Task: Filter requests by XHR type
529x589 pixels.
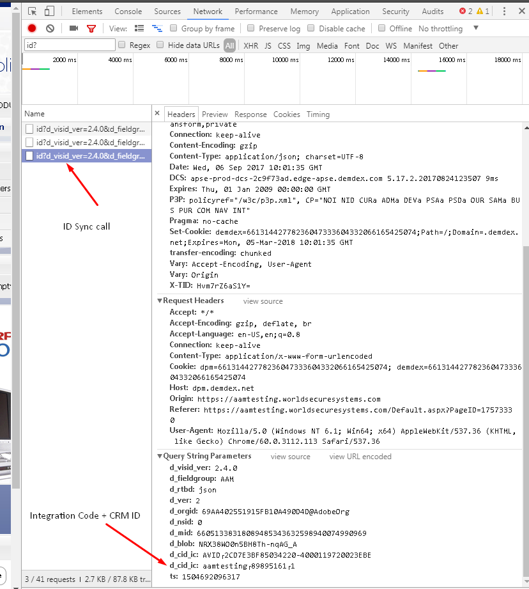Action: point(250,46)
